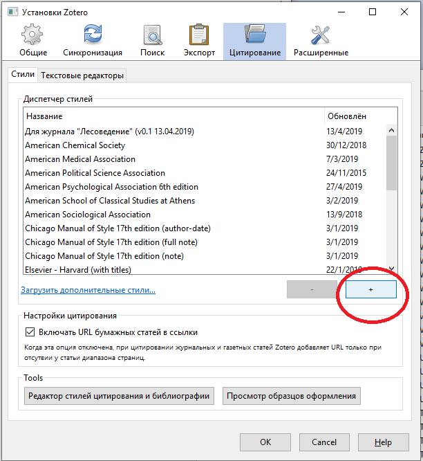Toggle Включать URL бумажных статей checkbox
This screenshot has height=461, width=423.
[x=30, y=332]
